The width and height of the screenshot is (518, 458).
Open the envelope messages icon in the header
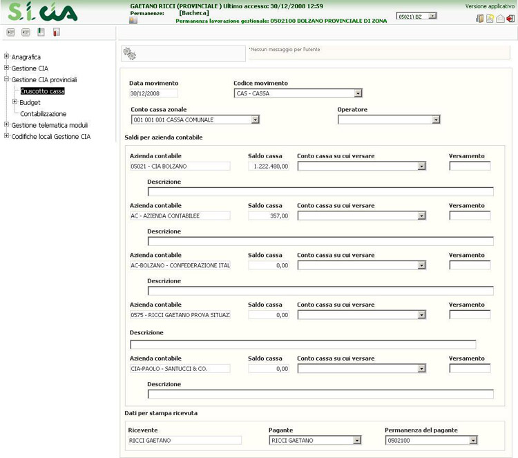(x=500, y=19)
